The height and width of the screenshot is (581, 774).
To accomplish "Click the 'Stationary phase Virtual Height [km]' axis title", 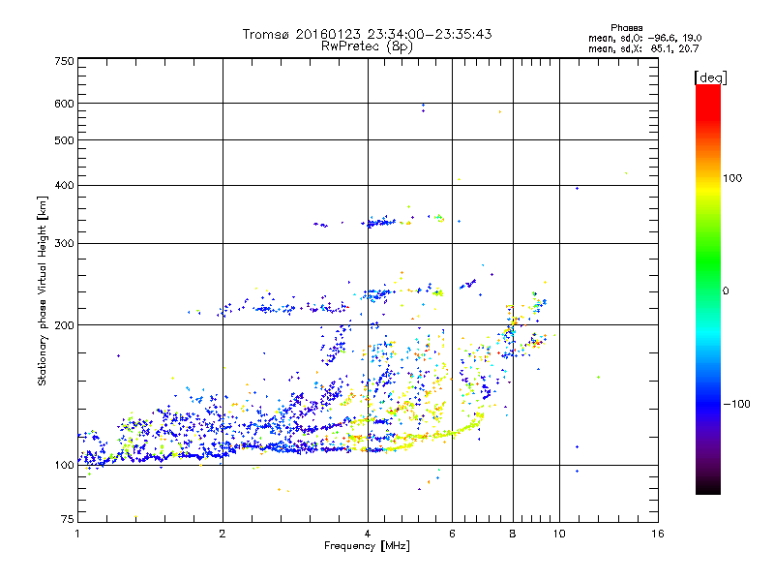I will click(43, 291).
